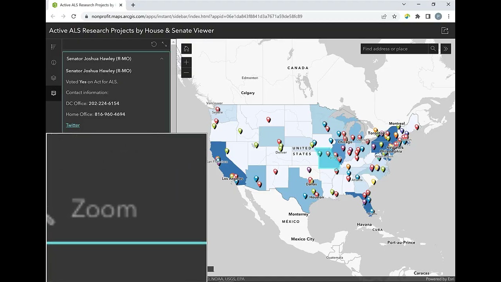This screenshot has height=282, width=501.
Task: Open a new browser tab
Action: (x=133, y=5)
